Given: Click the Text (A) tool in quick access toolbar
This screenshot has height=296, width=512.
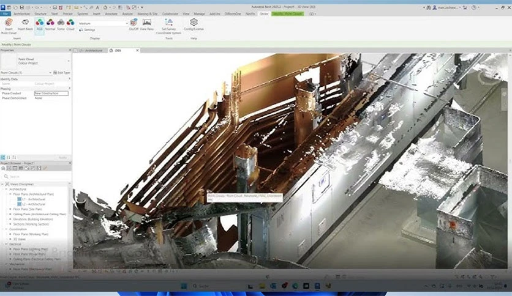Looking at the screenshot, I should pyautogui.click(x=97, y=7).
